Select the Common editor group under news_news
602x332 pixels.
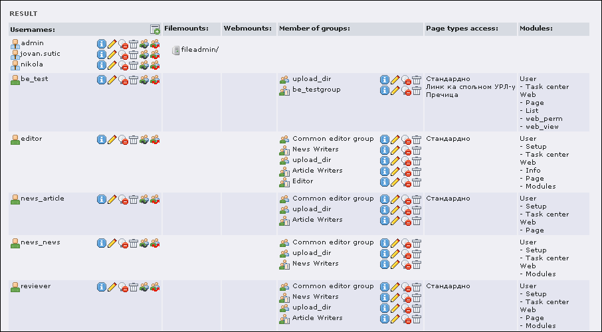[x=333, y=242]
